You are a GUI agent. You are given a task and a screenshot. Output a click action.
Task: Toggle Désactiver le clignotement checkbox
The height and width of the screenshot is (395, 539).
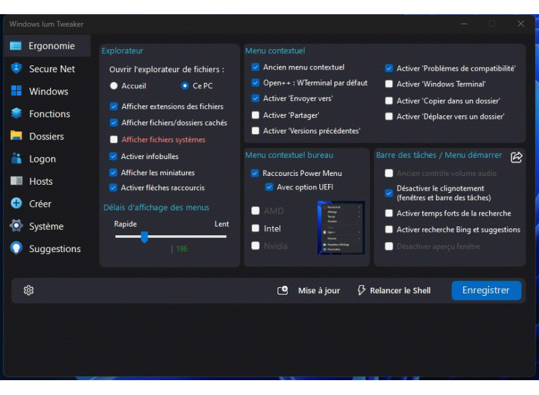point(389,193)
